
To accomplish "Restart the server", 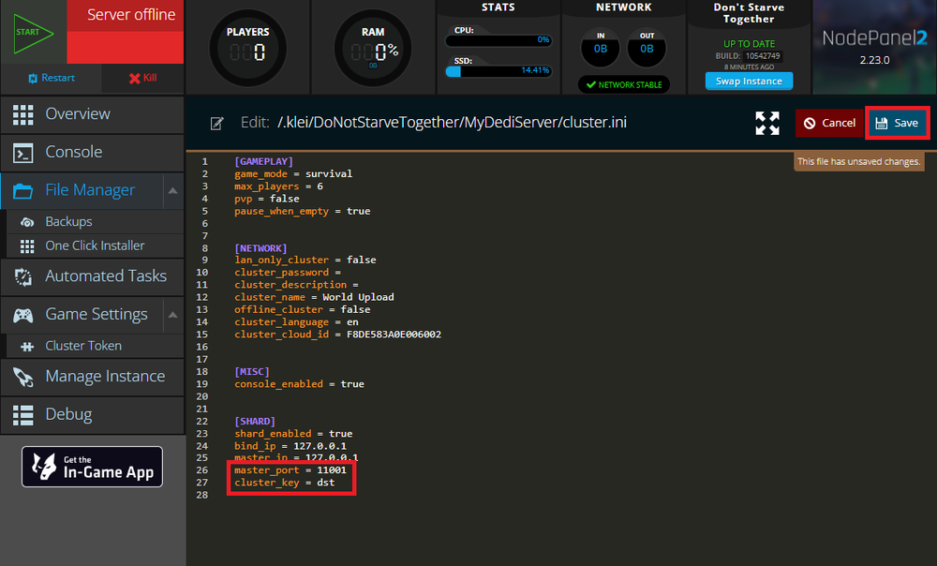I will click(x=51, y=78).
